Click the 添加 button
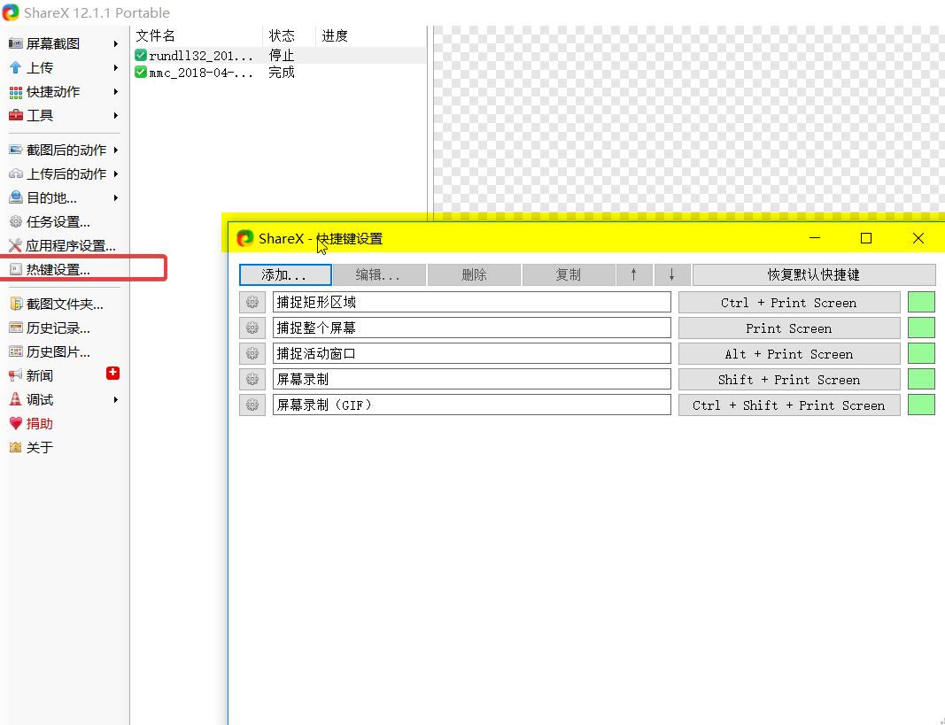 [285, 275]
